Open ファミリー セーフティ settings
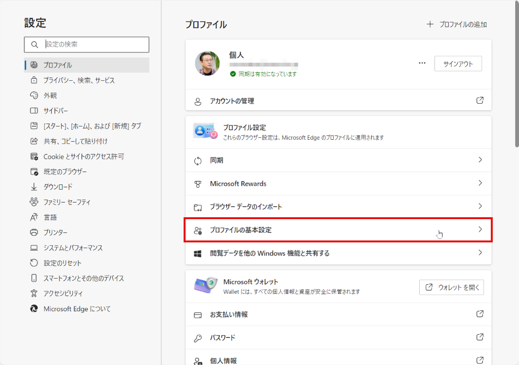Viewport: 519px width, 365px height. pyautogui.click(x=87, y=202)
